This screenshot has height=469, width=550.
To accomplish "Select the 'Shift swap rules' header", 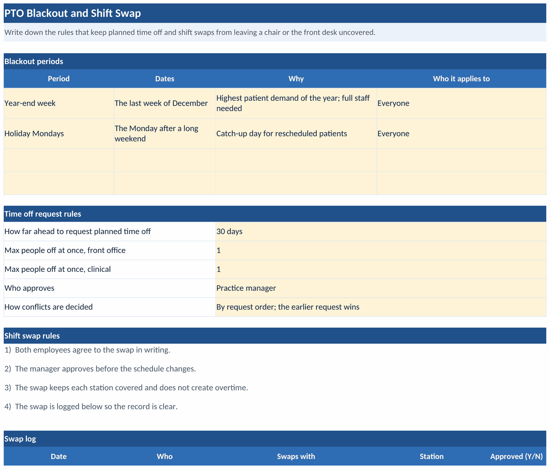I will [x=275, y=336].
